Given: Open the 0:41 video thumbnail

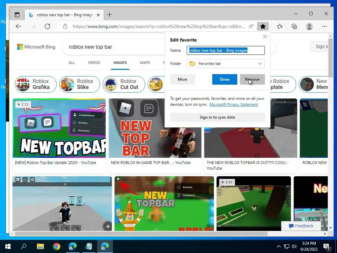Looking at the screenshot, I should click(x=254, y=204).
